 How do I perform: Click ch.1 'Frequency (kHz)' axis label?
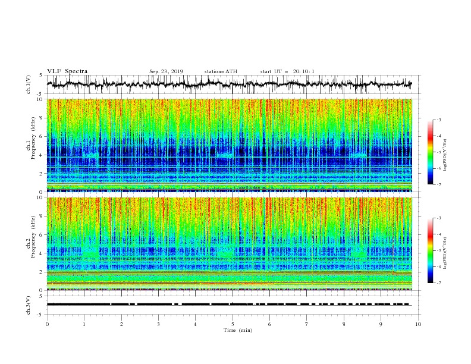[x=33, y=137]
